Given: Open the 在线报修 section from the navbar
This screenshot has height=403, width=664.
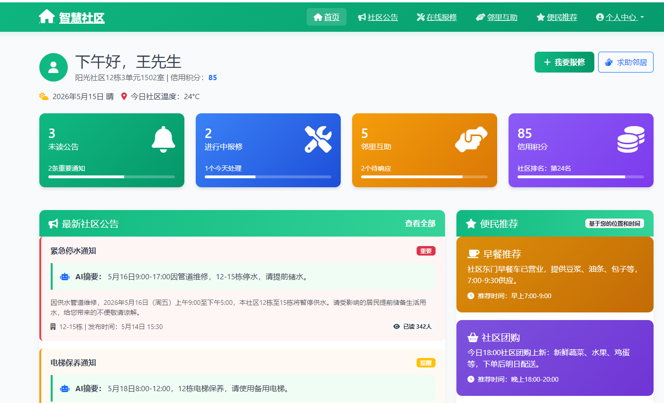Looking at the screenshot, I should 436,17.
